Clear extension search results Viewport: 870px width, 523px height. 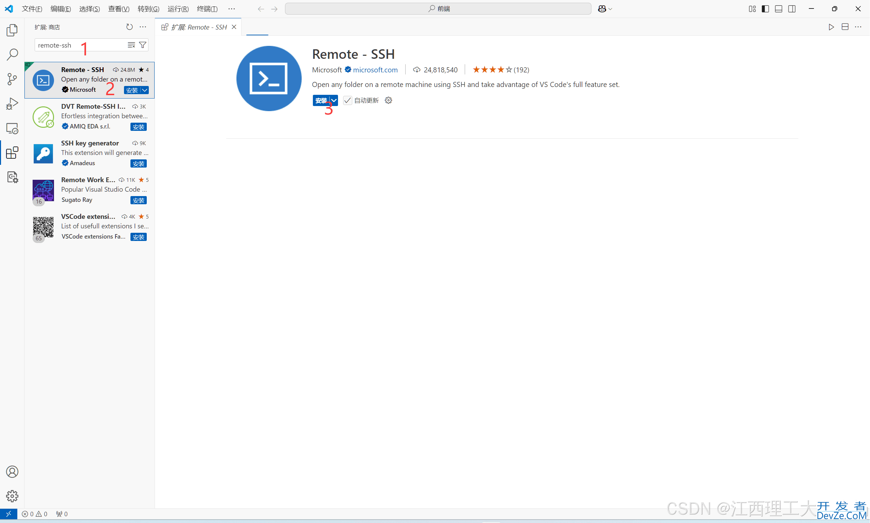pyautogui.click(x=131, y=45)
